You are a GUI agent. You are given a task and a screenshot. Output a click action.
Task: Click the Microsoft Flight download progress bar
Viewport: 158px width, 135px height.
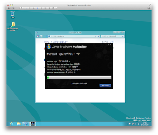79,77
